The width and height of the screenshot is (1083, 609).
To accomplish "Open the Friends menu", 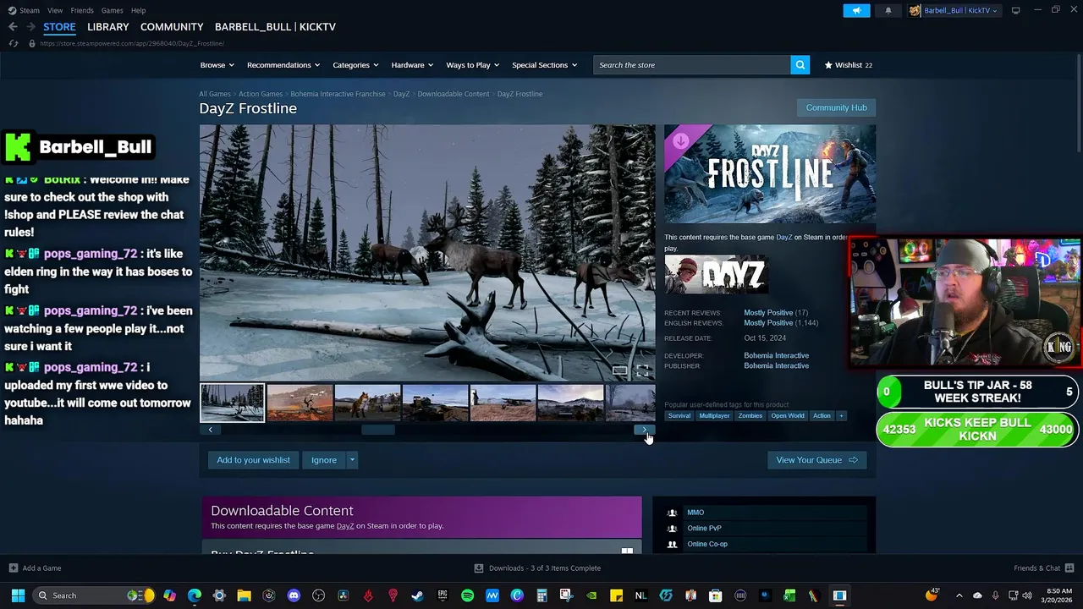I will click(82, 10).
